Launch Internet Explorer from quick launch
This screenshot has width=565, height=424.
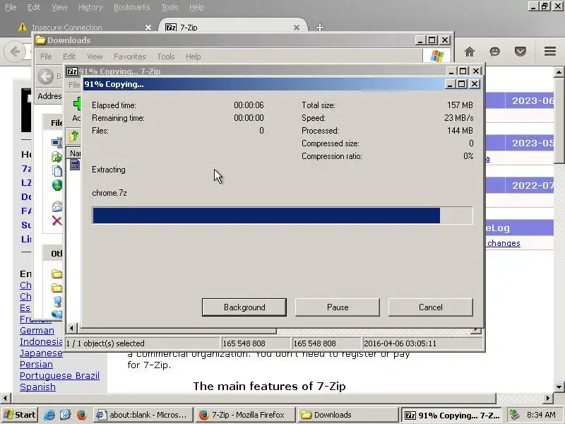(49, 415)
